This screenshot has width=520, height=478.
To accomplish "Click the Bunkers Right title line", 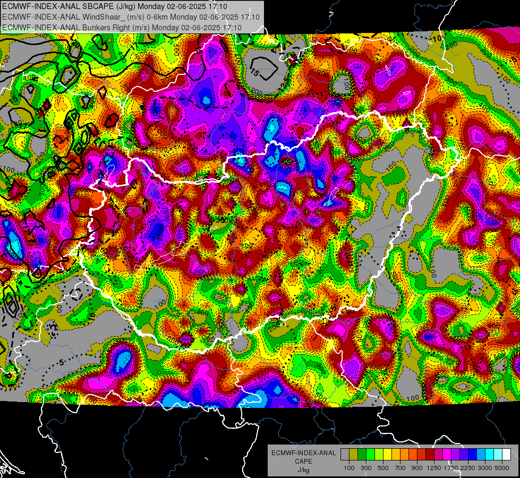I will coord(122,28).
